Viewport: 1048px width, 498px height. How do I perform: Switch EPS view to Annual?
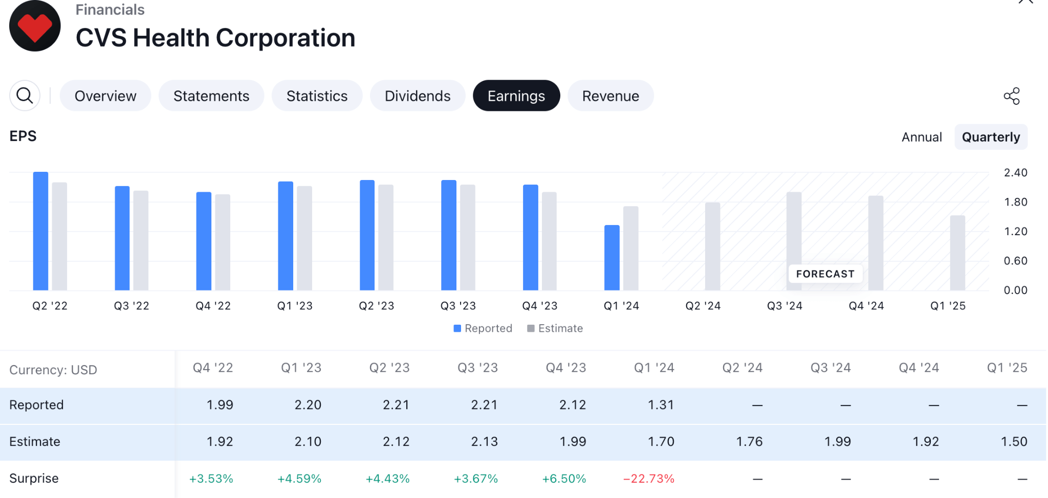tap(921, 137)
